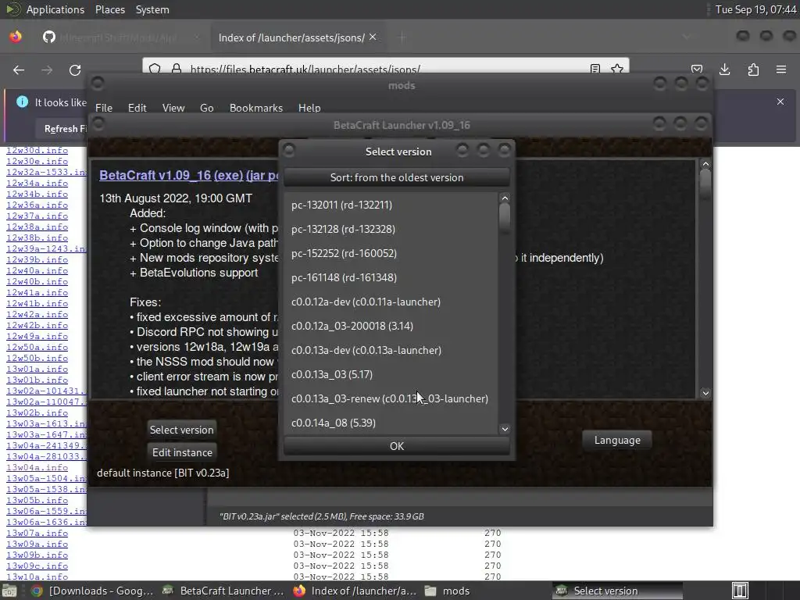The height and width of the screenshot is (600, 800).
Task: Select version c0.0.13a_03-renew
Action: point(391,398)
